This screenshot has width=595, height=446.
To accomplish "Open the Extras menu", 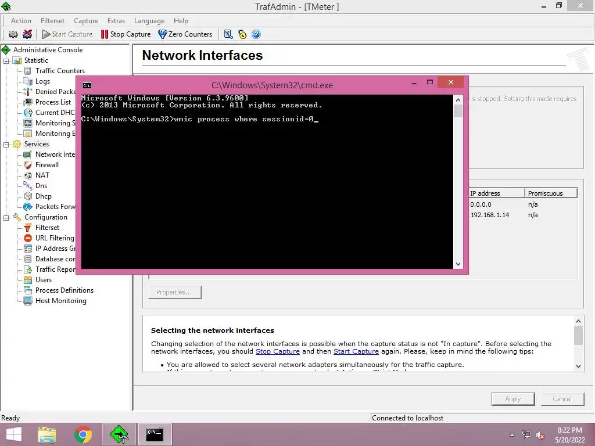I will [116, 21].
